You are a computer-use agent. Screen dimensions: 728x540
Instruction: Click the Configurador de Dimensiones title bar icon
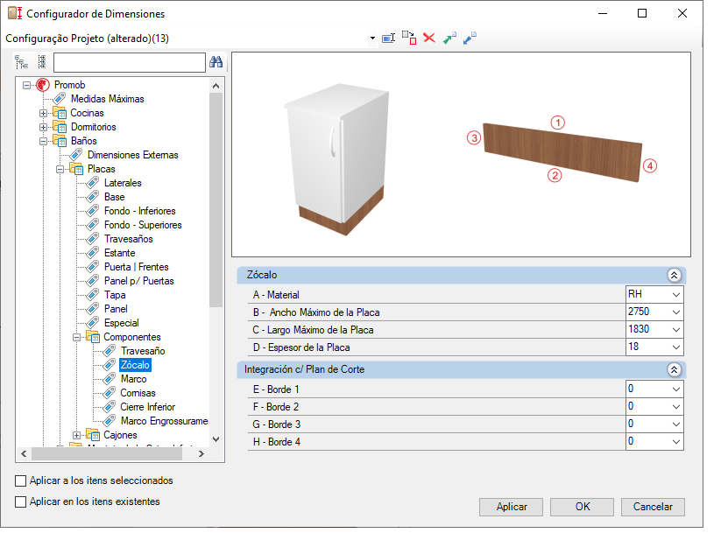(x=15, y=13)
